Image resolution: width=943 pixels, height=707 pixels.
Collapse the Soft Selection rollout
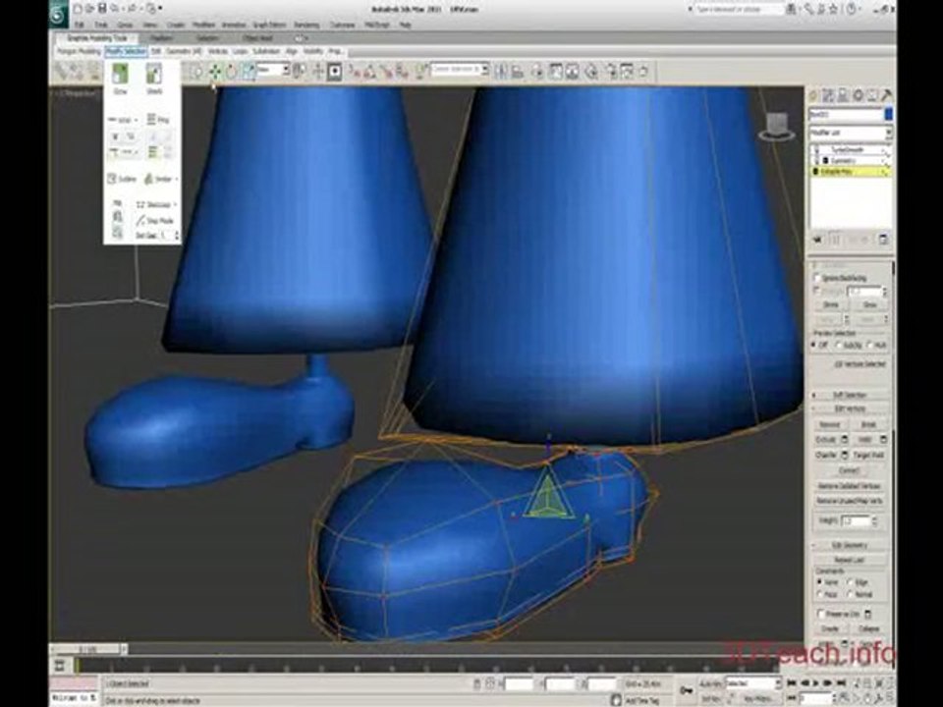(850, 395)
